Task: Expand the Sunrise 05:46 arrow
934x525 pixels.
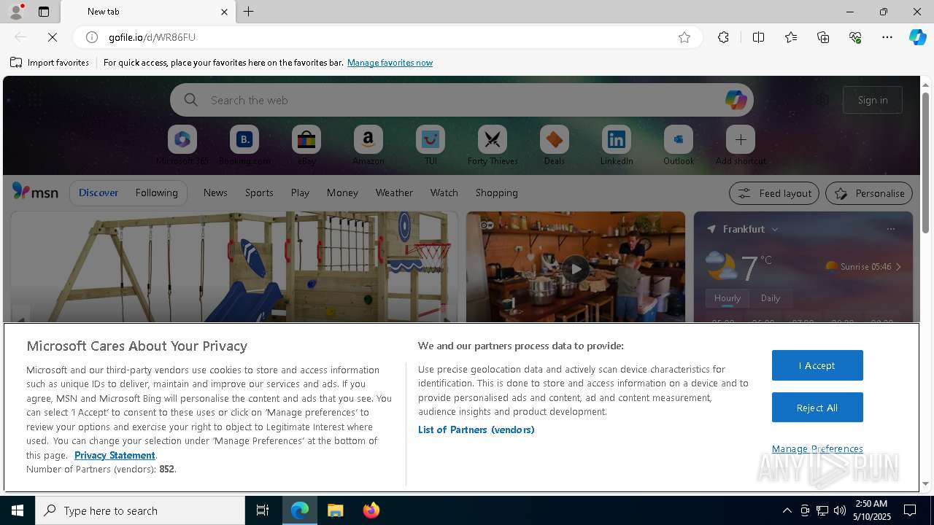Action: [x=898, y=267]
